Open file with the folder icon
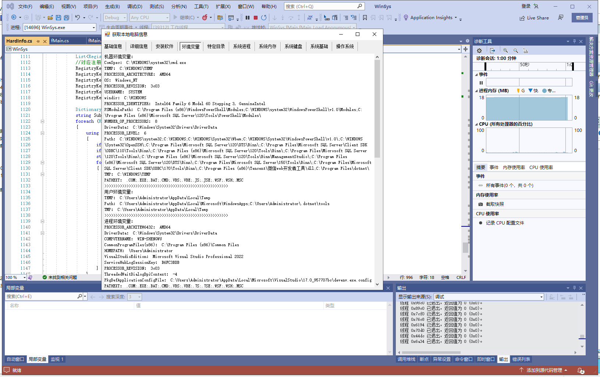Viewport: 600px width, 377px height. click(x=50, y=17)
